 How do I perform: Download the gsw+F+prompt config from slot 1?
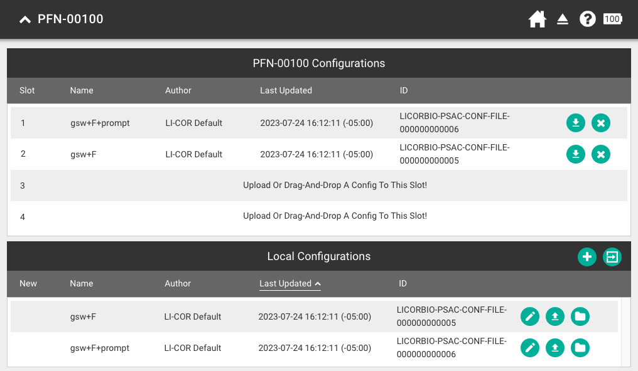[576, 123]
